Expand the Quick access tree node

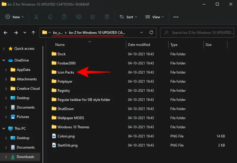click(4, 49)
